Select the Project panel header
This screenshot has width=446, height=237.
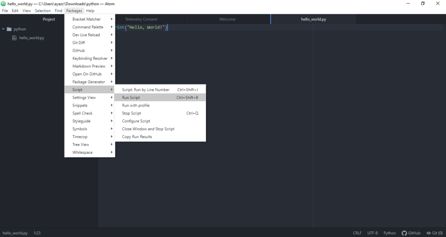tap(49, 19)
